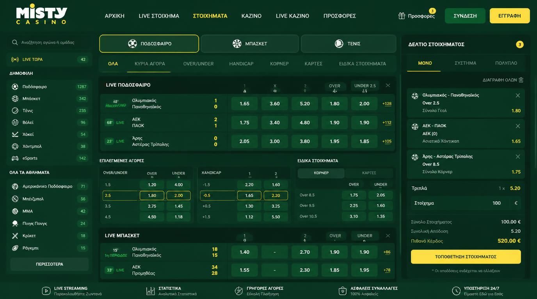Click the Μπάσκετ icon in sidebar list

coord(15,98)
